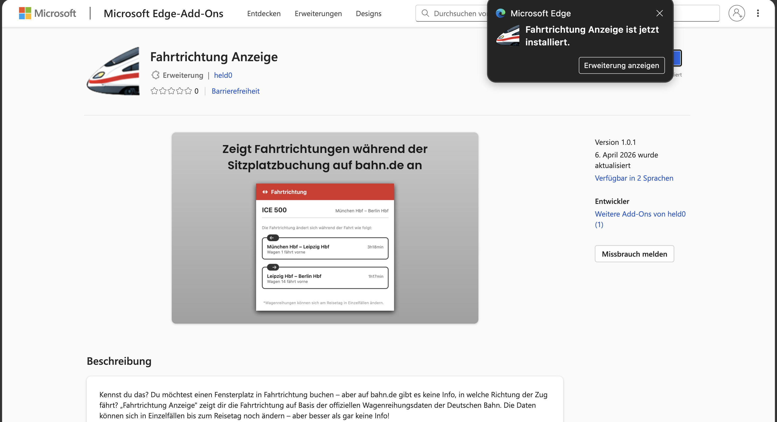Viewport: 777px width, 422px height.
Task: Open the Verfügbar in 2 Sprachen link
Action: point(634,178)
